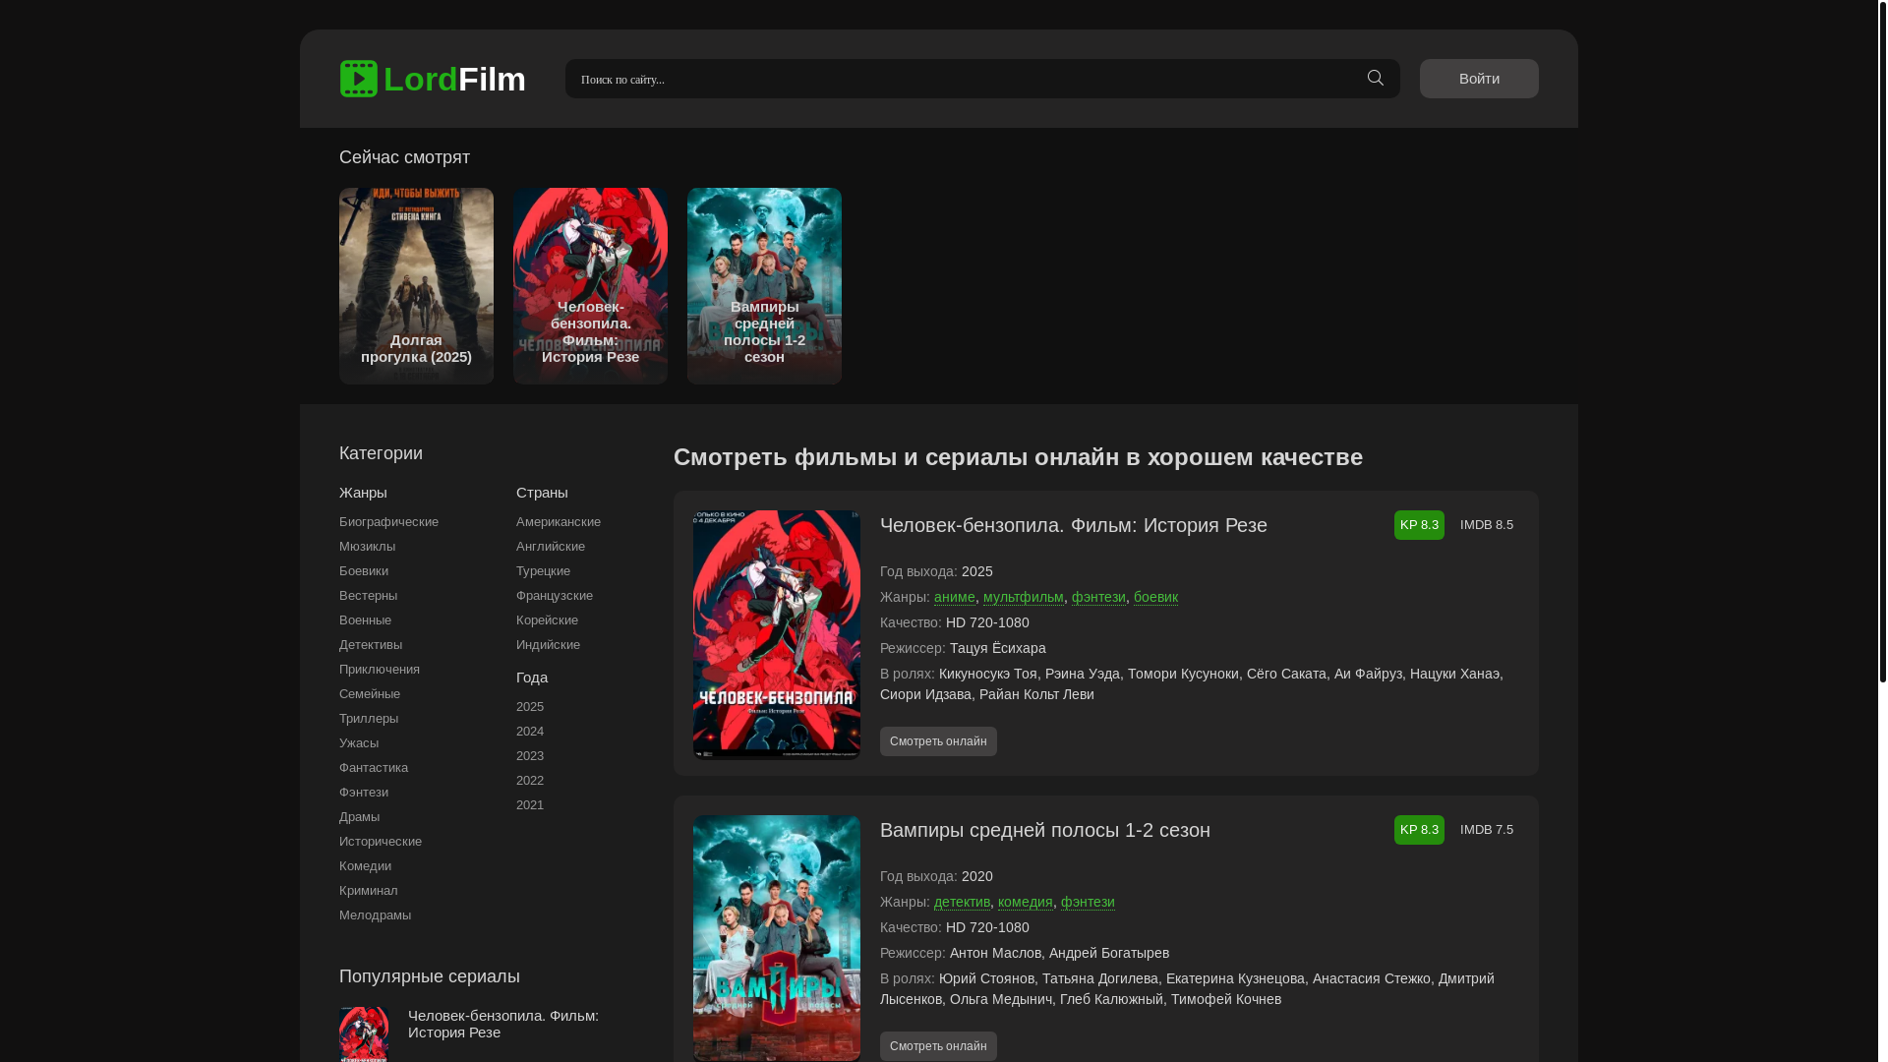The image size is (1888, 1062).
Task: Select Фантастика genre
Action: click(x=374, y=768)
